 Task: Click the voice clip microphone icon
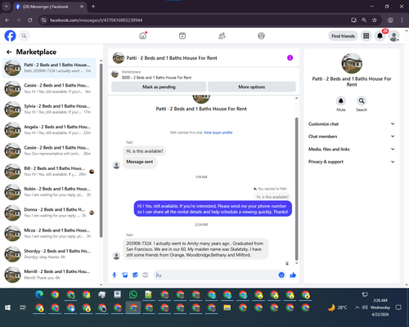click(115, 275)
